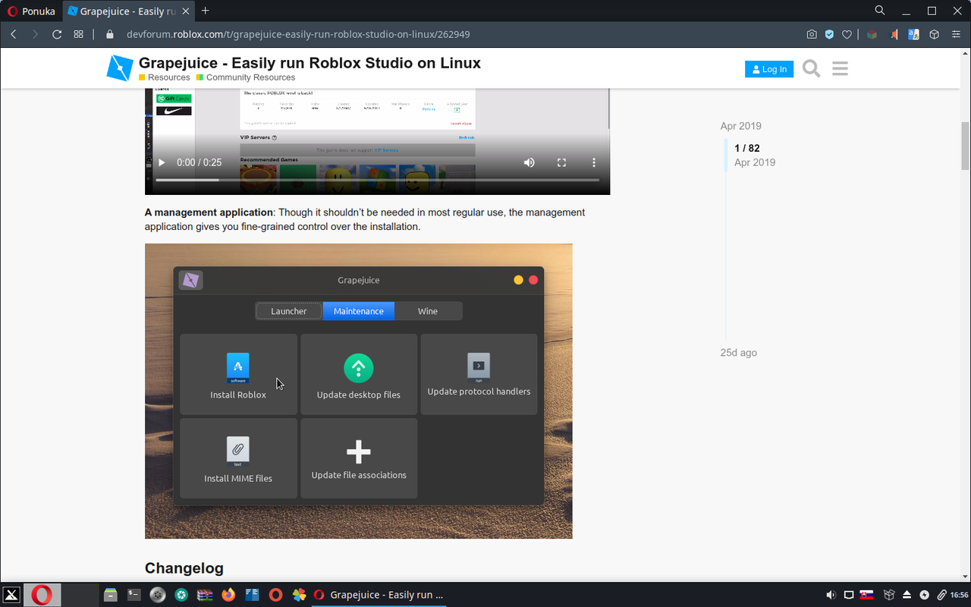This screenshot has height=607, width=971.
Task: Click red close dot in Grapejuice screenshot
Action: (533, 280)
